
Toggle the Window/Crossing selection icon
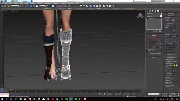[27, 6]
